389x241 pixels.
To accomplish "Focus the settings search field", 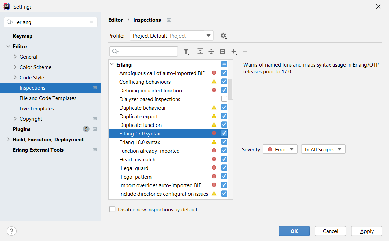I will 51,22.
